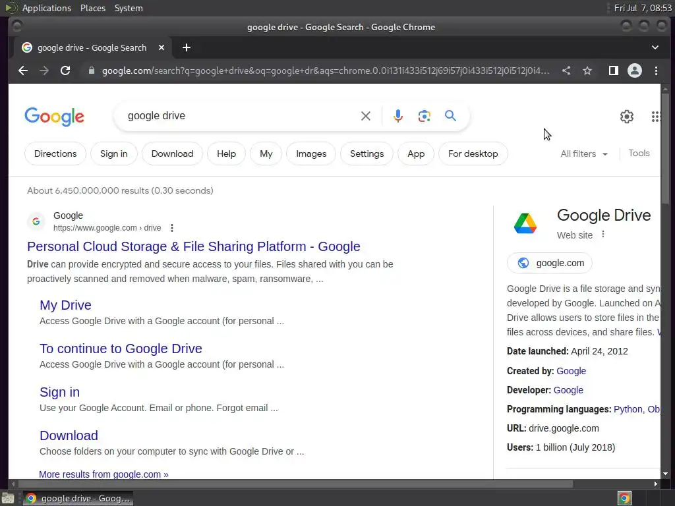Viewport: 675px width, 506px height.
Task: Select the App filter chip
Action: tap(416, 154)
